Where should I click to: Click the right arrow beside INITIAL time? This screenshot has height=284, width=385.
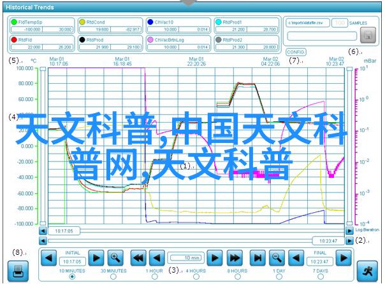(x=96, y=257)
